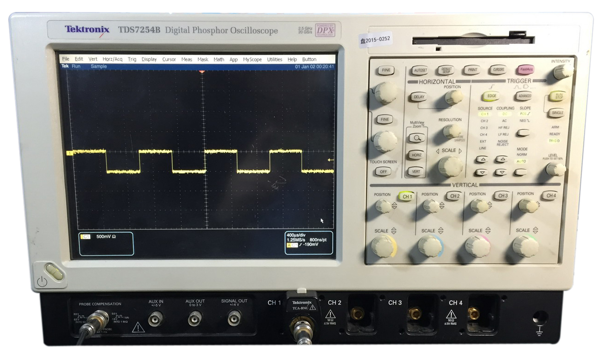This screenshot has height=358, width=603.
Task: Click the orange trigger position marker
Action: point(201,72)
